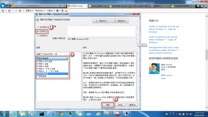Select the 已停用(D) radio button
208x117 pixels.
(x=38, y=36)
